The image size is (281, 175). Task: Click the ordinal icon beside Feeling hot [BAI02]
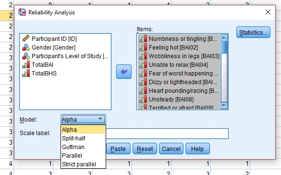(x=143, y=47)
